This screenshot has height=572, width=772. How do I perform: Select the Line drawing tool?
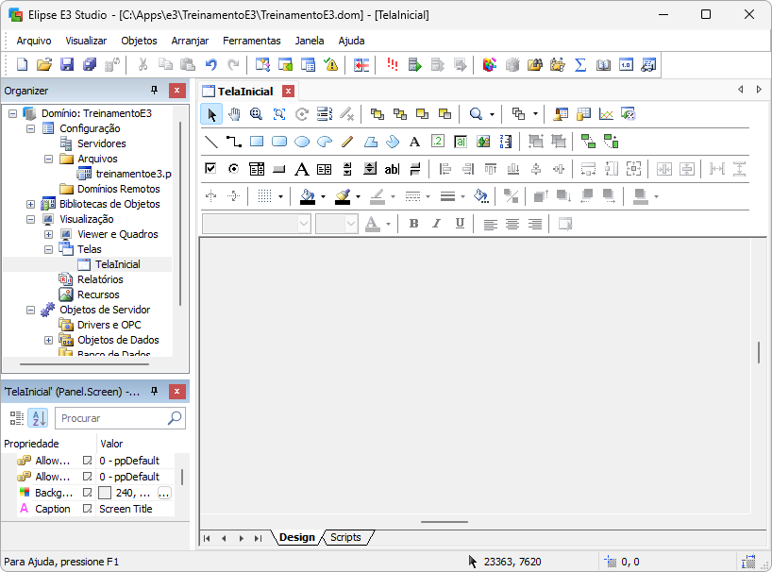pos(211,142)
